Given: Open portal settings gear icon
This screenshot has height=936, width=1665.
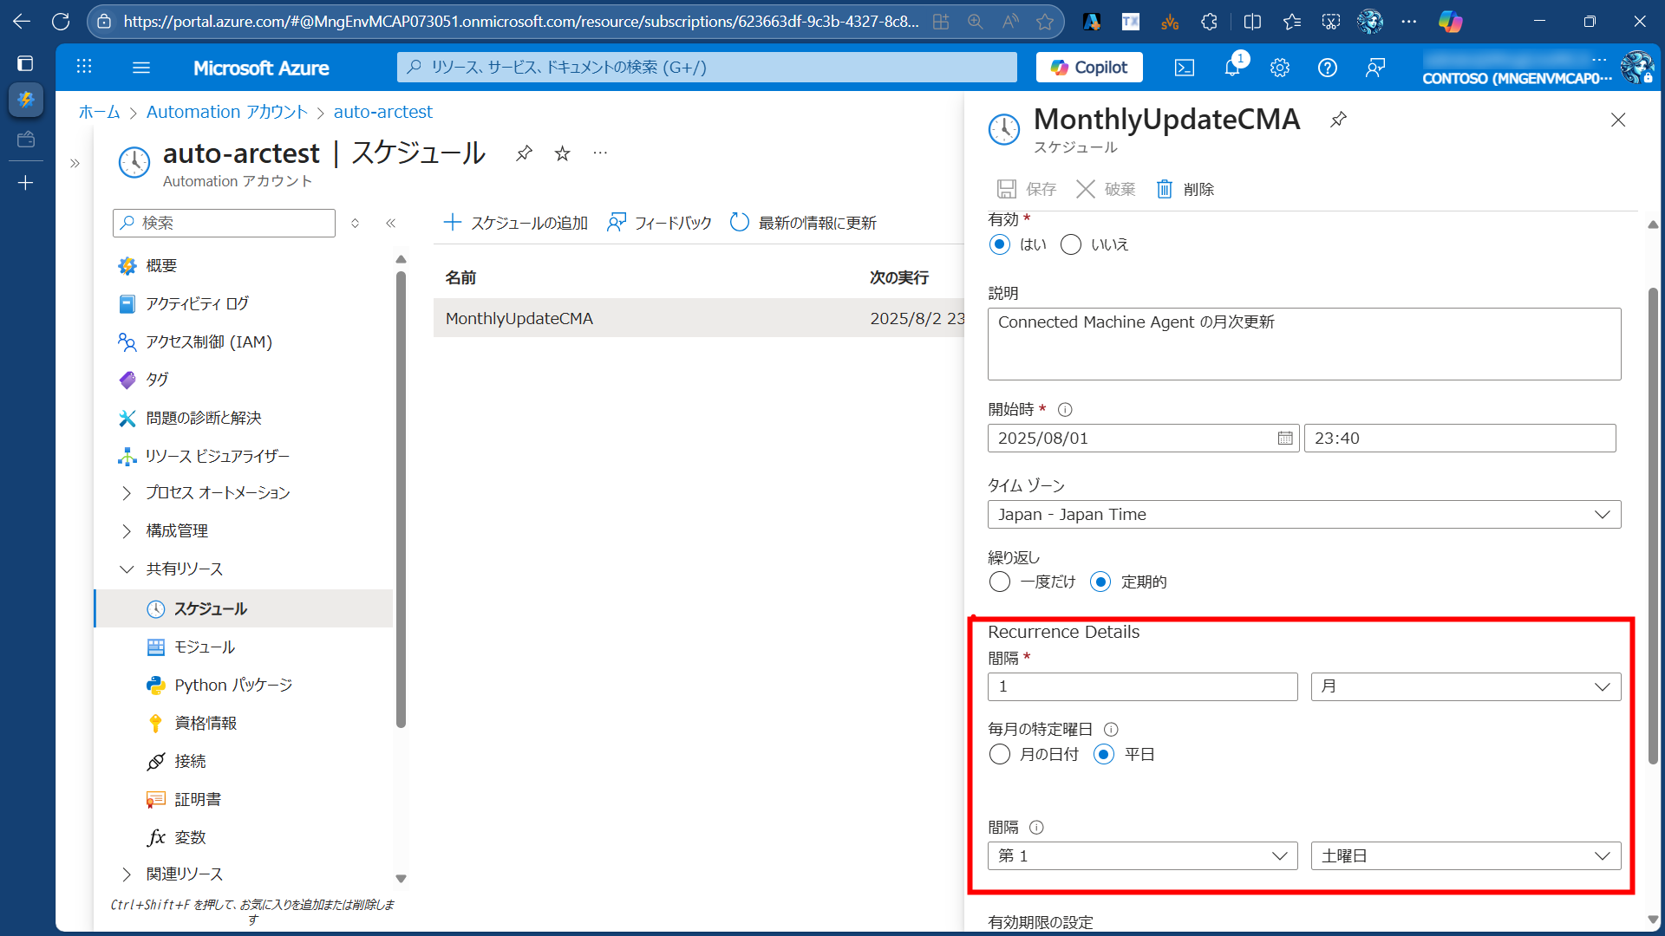Looking at the screenshot, I should pos(1280,68).
